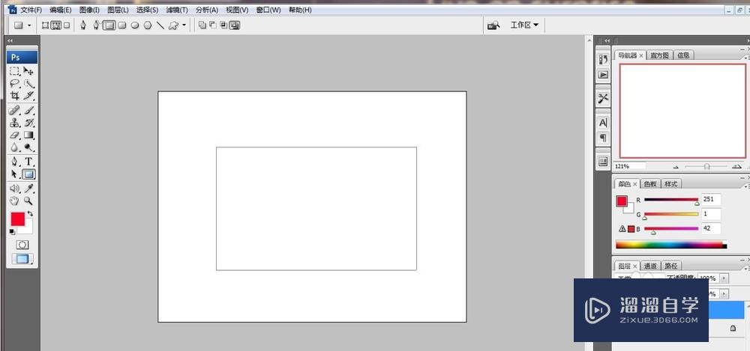Select the Gradient tool

click(28, 135)
